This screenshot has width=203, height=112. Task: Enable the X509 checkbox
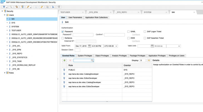(128, 38)
